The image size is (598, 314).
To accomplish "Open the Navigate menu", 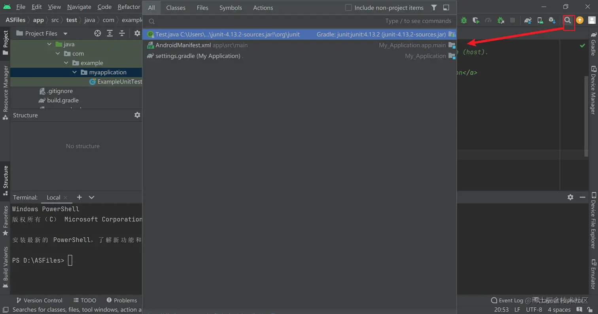I will tap(79, 7).
